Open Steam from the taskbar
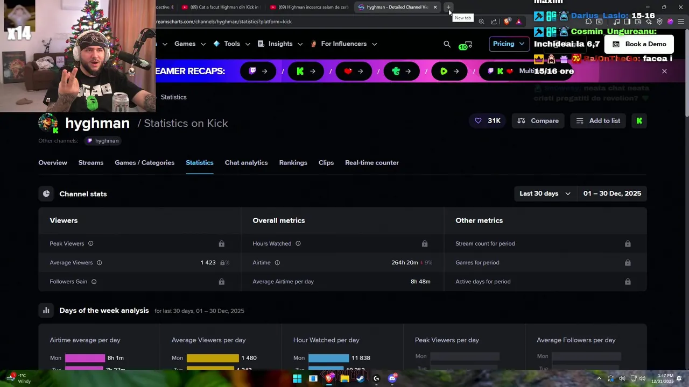The height and width of the screenshot is (387, 689). coord(360,378)
